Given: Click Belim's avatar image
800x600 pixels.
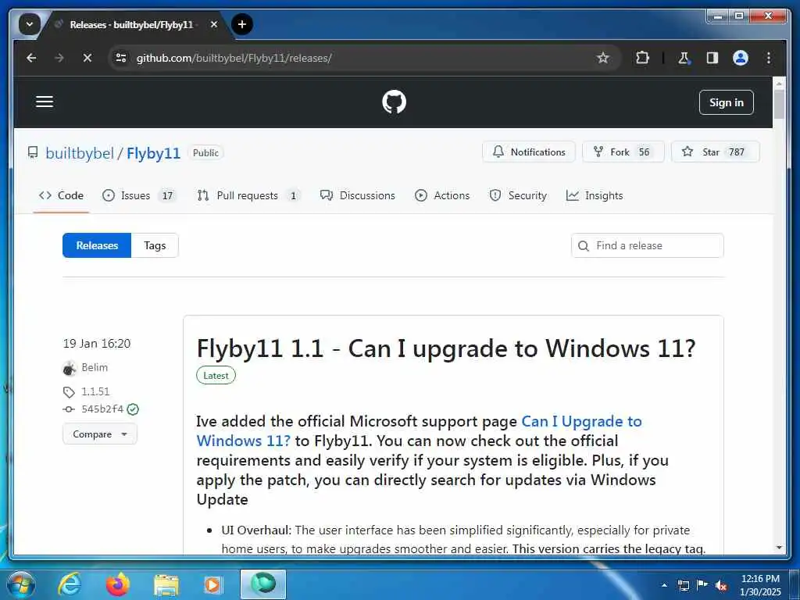Looking at the screenshot, I should pos(70,368).
